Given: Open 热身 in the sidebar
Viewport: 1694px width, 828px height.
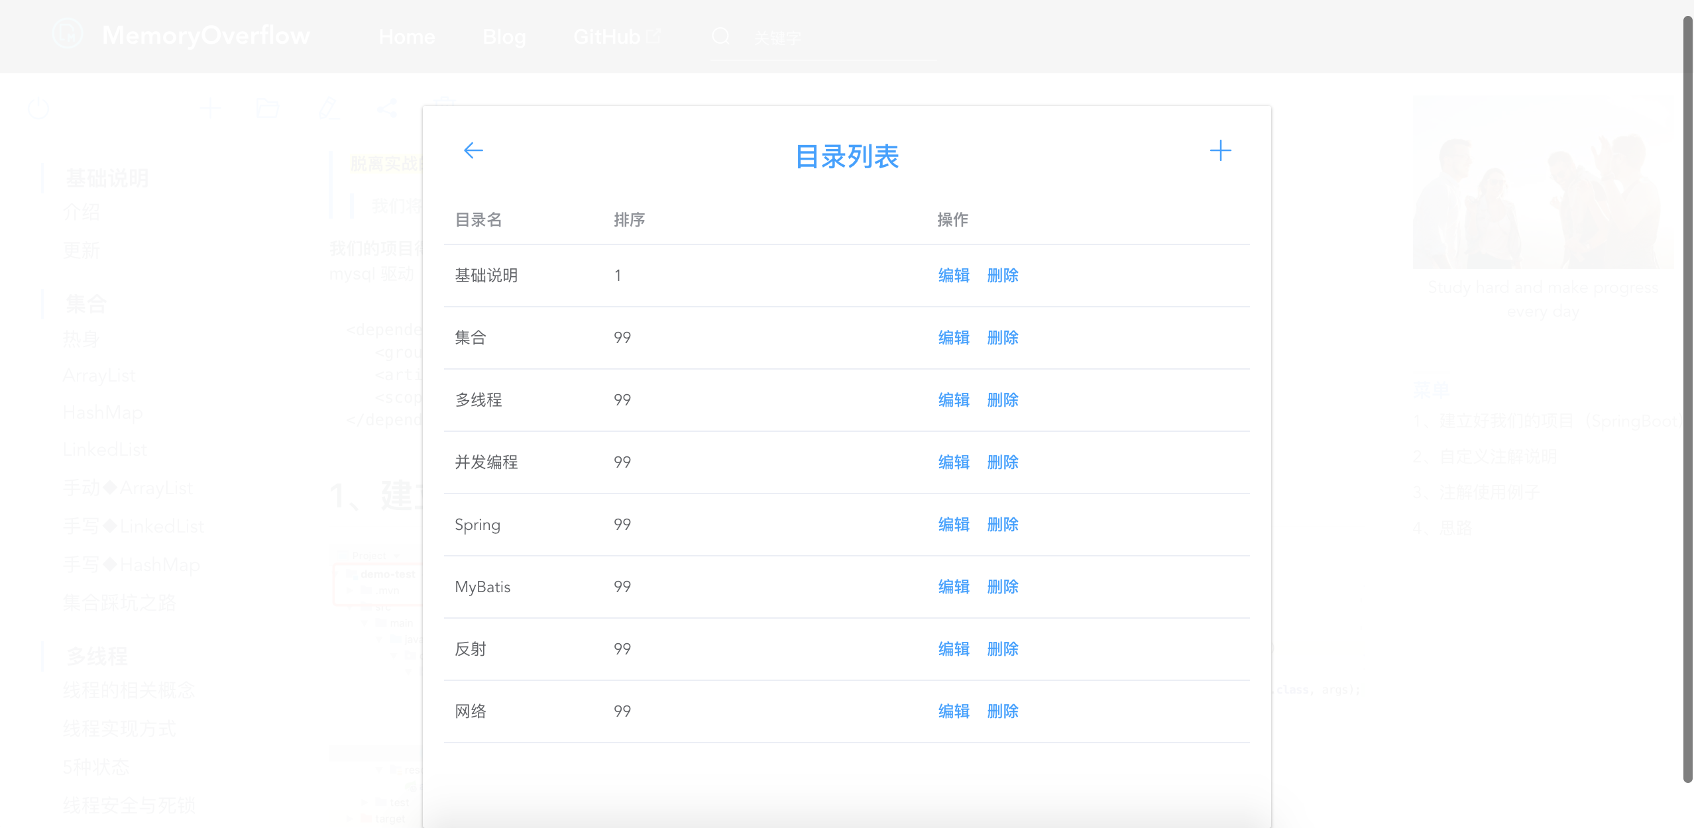Looking at the screenshot, I should (x=82, y=339).
